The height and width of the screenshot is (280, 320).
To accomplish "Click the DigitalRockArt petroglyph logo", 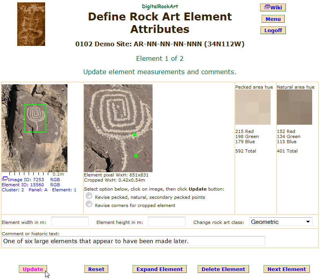I will [31, 24].
